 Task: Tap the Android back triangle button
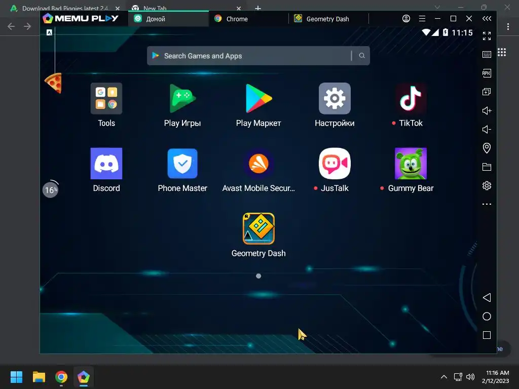point(487,297)
